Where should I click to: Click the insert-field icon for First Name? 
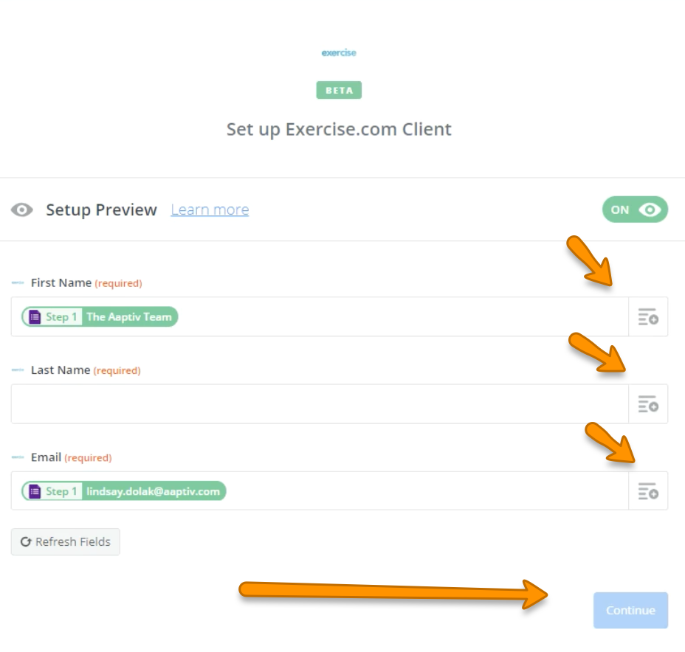point(648,317)
